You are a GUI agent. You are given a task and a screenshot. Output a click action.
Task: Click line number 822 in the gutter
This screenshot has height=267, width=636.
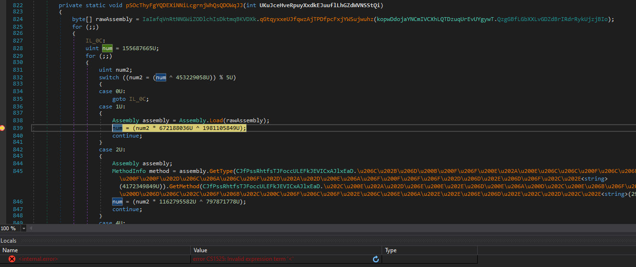coord(18,5)
